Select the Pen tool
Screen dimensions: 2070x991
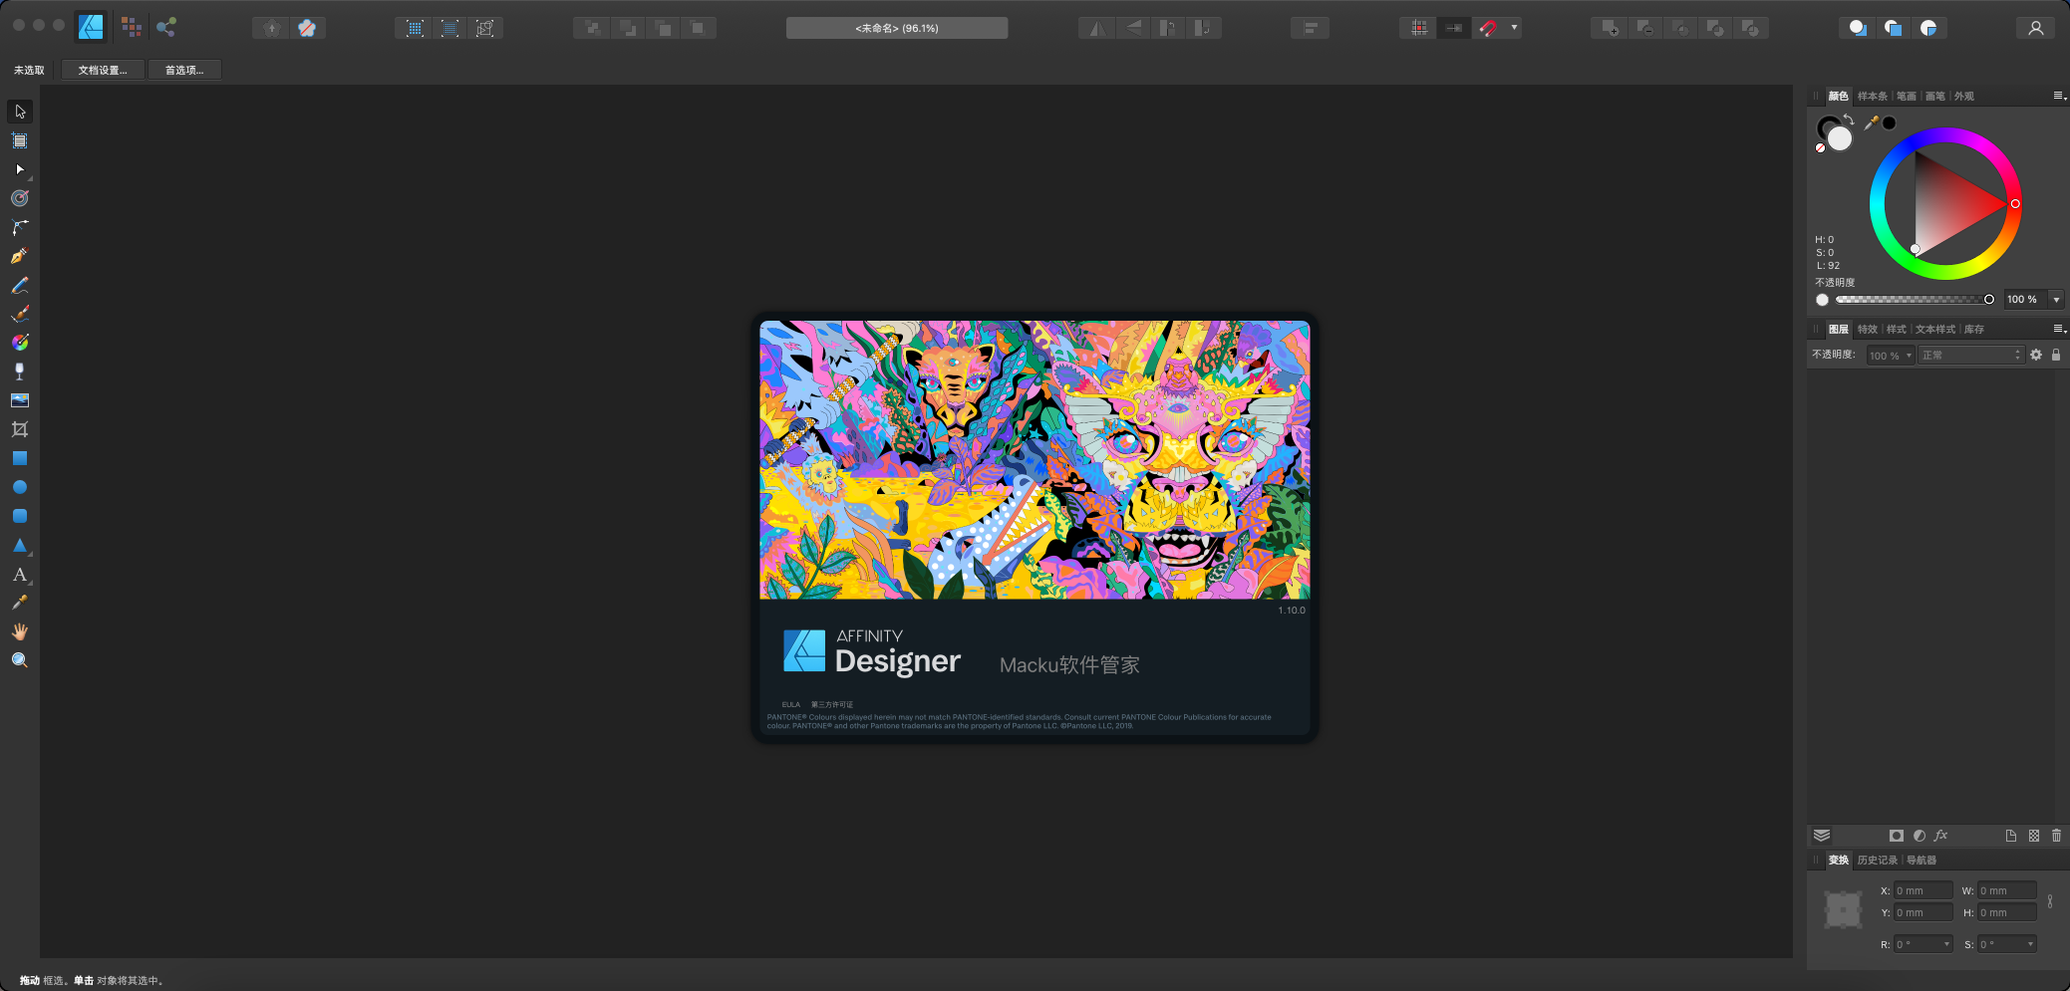pos(20,256)
